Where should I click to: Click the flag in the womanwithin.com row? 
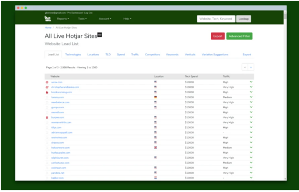pyautogui.click(x=155, y=122)
